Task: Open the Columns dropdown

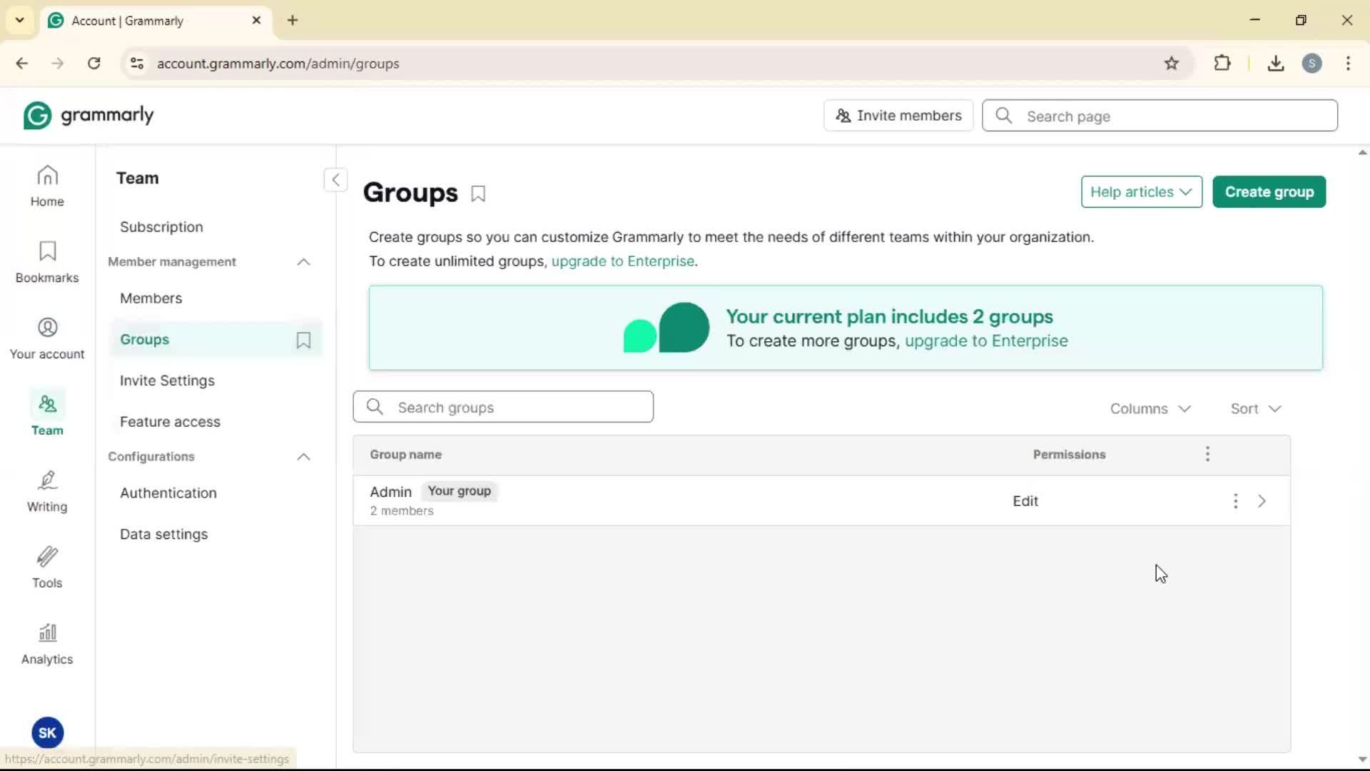Action: coord(1150,408)
